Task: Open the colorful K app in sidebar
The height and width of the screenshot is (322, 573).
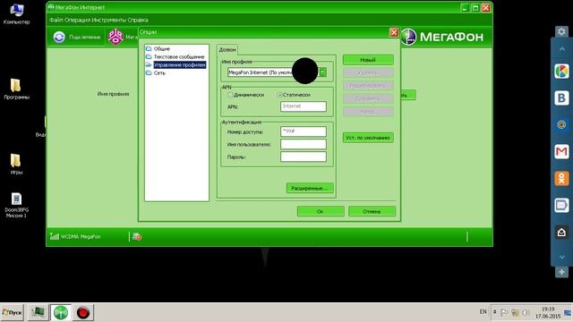Action: click(x=561, y=72)
